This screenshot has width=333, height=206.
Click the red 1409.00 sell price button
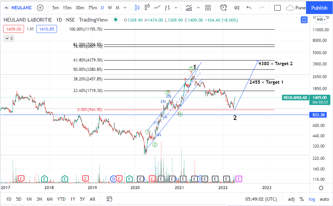tap(14, 29)
